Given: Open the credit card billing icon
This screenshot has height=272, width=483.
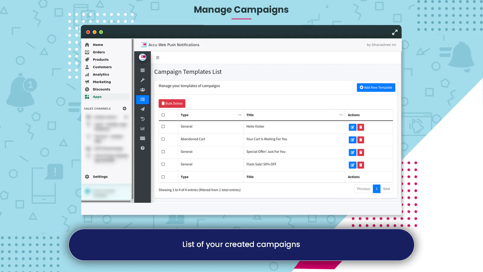Looking at the screenshot, I should 142,138.
